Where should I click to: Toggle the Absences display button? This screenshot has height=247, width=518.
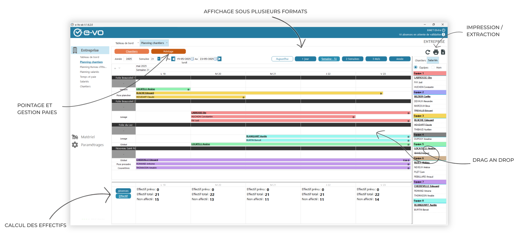point(123,191)
